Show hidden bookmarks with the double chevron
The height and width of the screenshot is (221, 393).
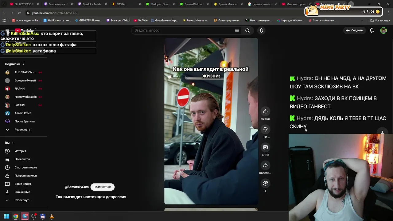(x=362, y=20)
